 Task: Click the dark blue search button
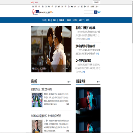coord(95,12)
